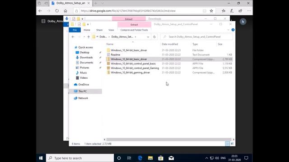Expand path after Dolby_Atmos_Set breadcrumb

click(x=135, y=37)
